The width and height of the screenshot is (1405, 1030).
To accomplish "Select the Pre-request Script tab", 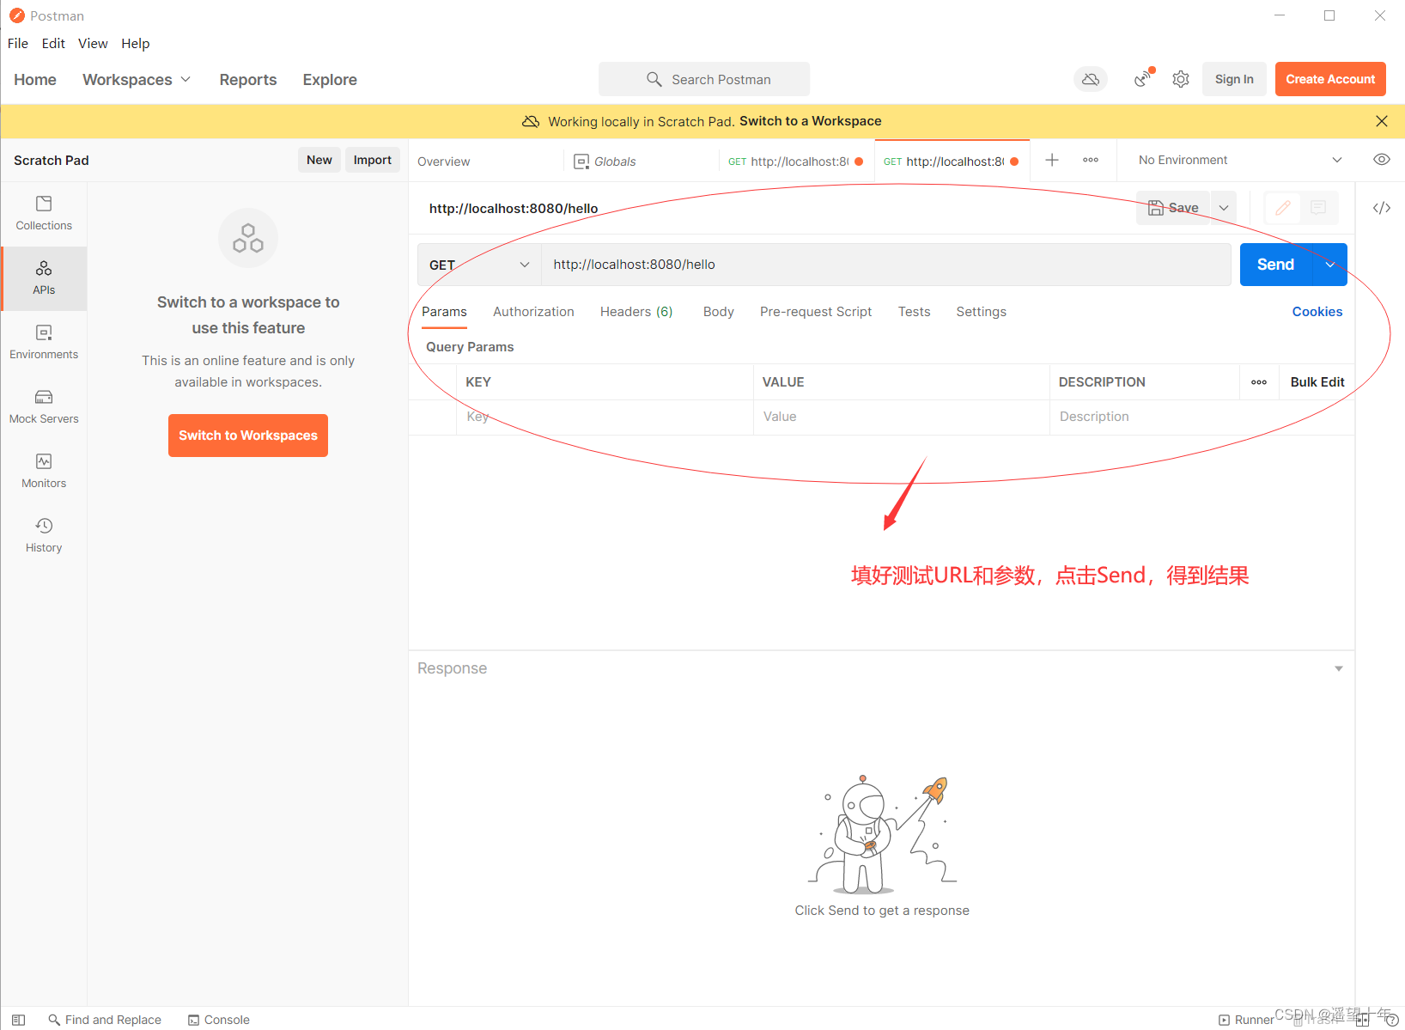I will point(816,312).
